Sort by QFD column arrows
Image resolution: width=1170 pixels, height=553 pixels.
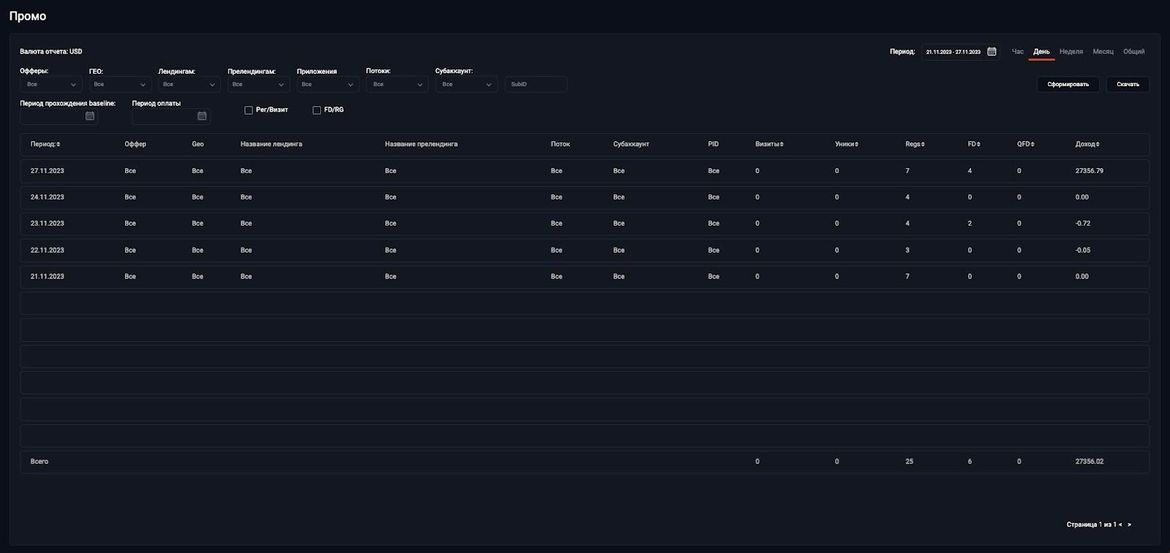tap(1033, 145)
